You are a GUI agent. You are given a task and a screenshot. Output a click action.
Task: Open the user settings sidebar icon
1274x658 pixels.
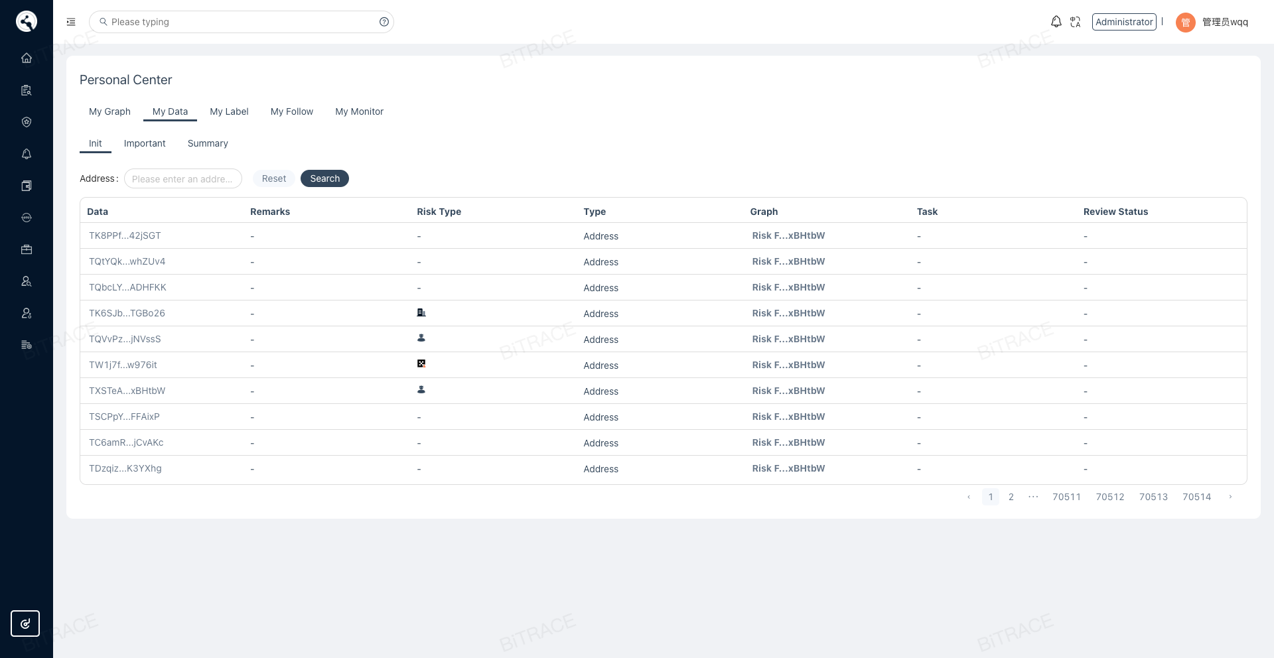(27, 313)
